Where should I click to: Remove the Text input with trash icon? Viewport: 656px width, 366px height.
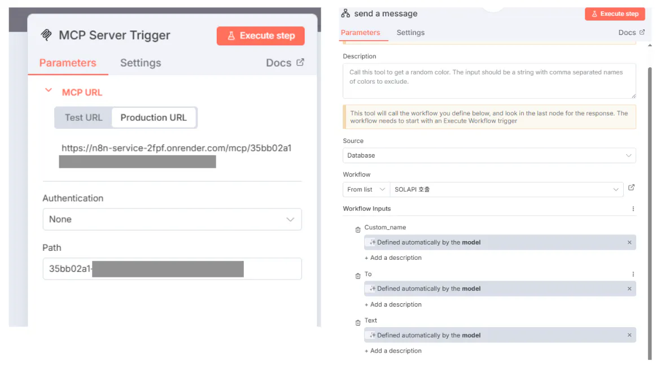[x=358, y=323]
